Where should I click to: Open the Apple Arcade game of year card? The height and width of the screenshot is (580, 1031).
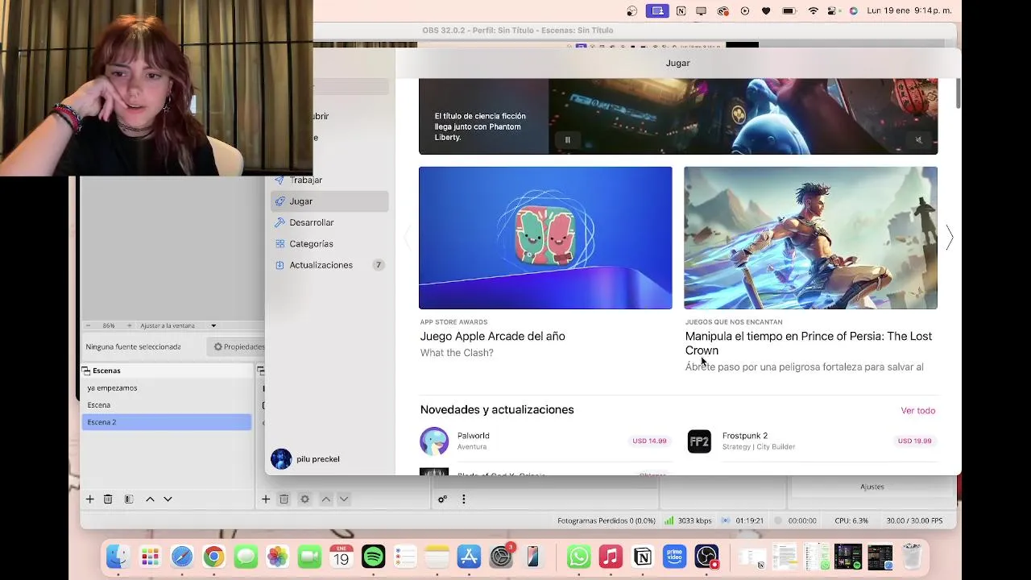545,238
